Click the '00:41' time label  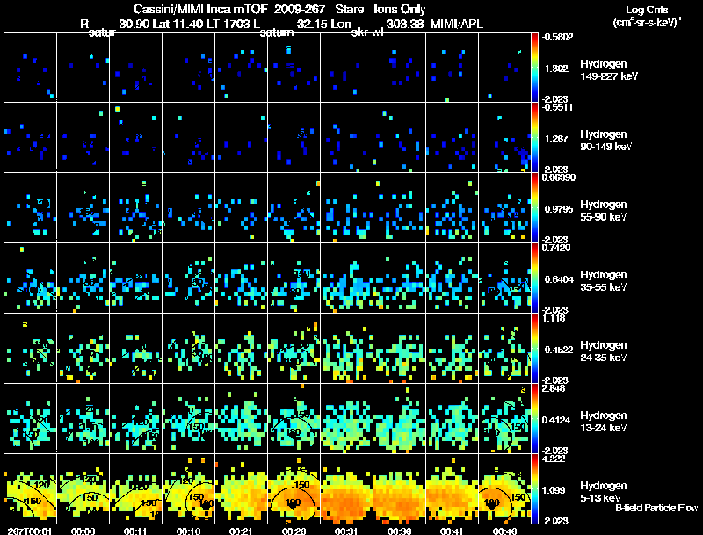452,531
